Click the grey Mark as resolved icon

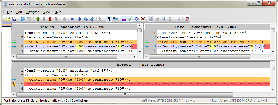100,19
